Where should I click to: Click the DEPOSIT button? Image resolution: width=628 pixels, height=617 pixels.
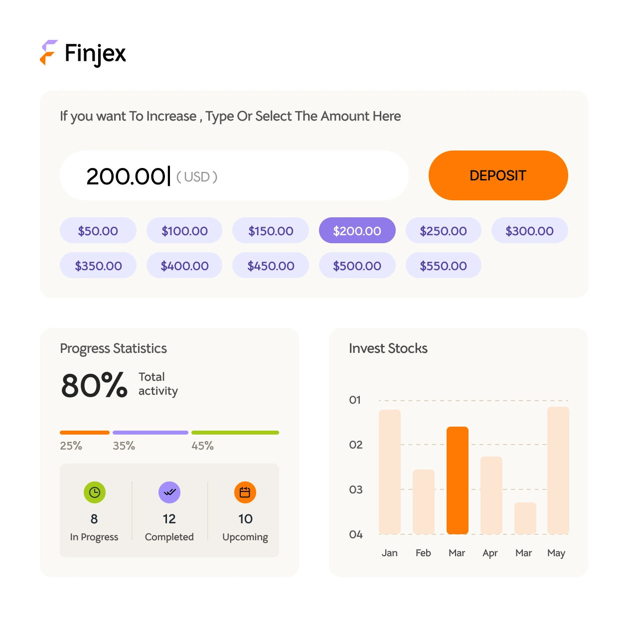click(x=498, y=175)
